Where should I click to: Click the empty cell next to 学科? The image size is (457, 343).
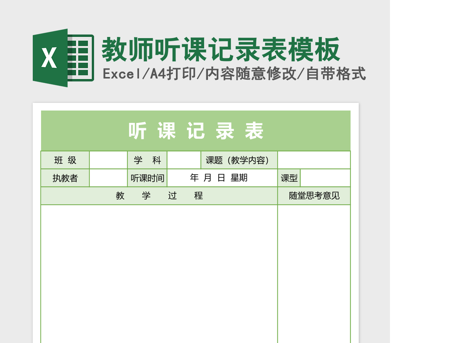pos(184,160)
